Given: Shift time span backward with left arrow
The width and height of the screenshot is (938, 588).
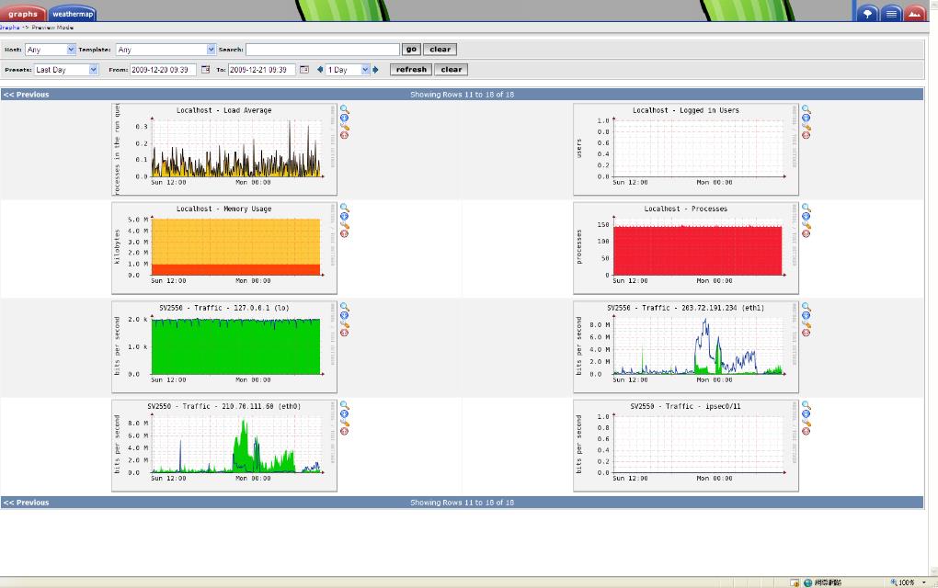Looking at the screenshot, I should point(320,70).
